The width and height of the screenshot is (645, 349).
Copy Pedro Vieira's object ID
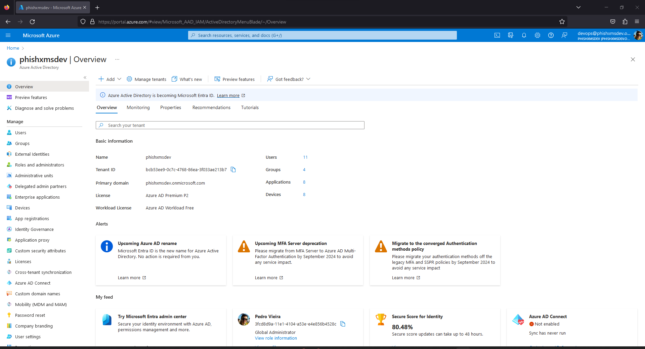[x=343, y=324]
